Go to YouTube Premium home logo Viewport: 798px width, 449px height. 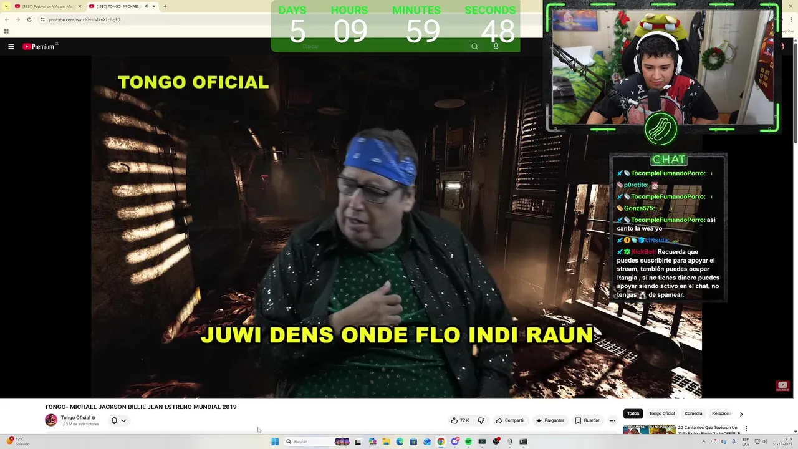click(x=39, y=46)
